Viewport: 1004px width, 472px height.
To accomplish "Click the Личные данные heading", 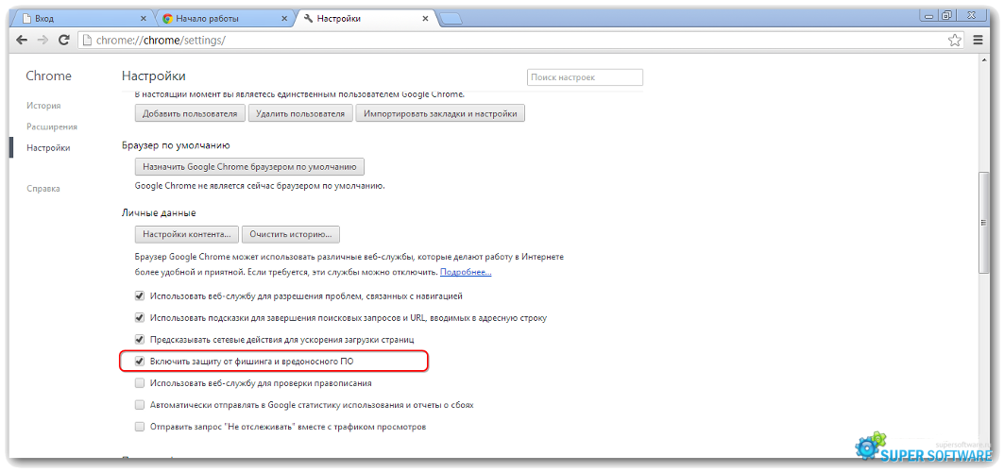I will (x=159, y=212).
